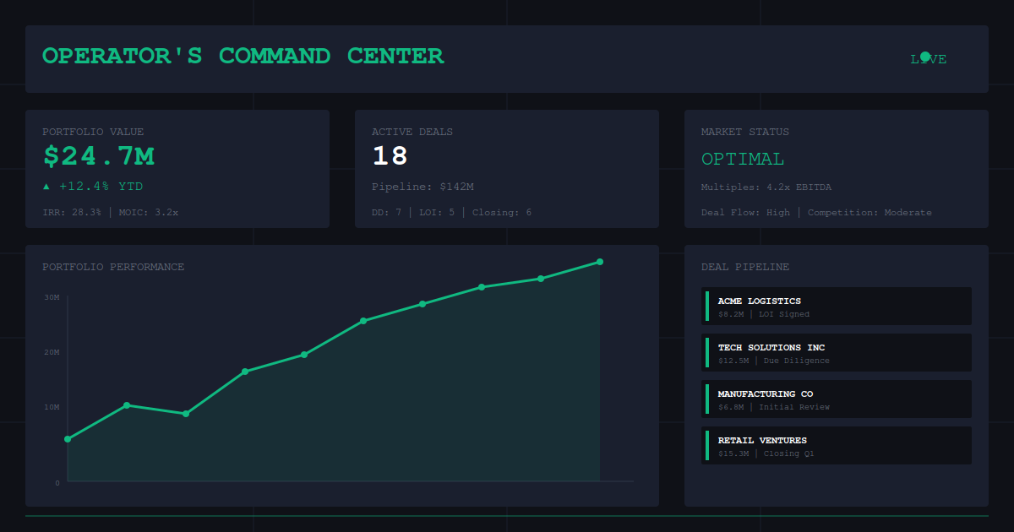Click the +12.4% YTD change
Screen dimensions: 1014x532
[92, 186]
